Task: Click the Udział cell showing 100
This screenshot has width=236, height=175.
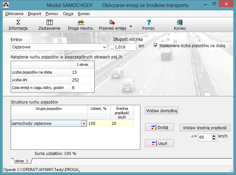Action: tap(99, 124)
